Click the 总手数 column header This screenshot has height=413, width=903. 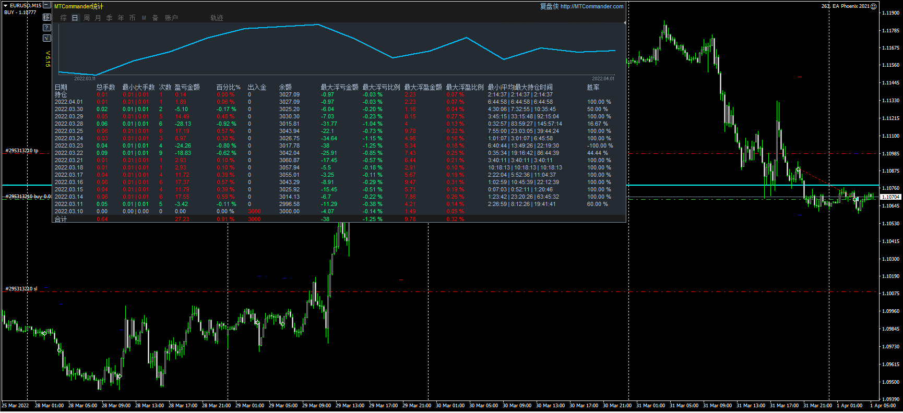[x=105, y=87]
